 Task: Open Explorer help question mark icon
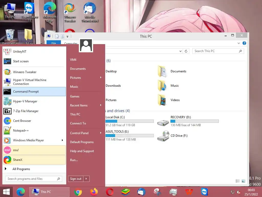point(244,43)
